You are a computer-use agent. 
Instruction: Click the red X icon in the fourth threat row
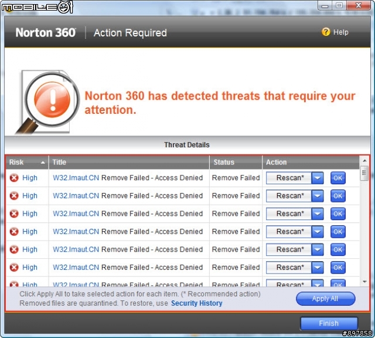click(x=14, y=232)
